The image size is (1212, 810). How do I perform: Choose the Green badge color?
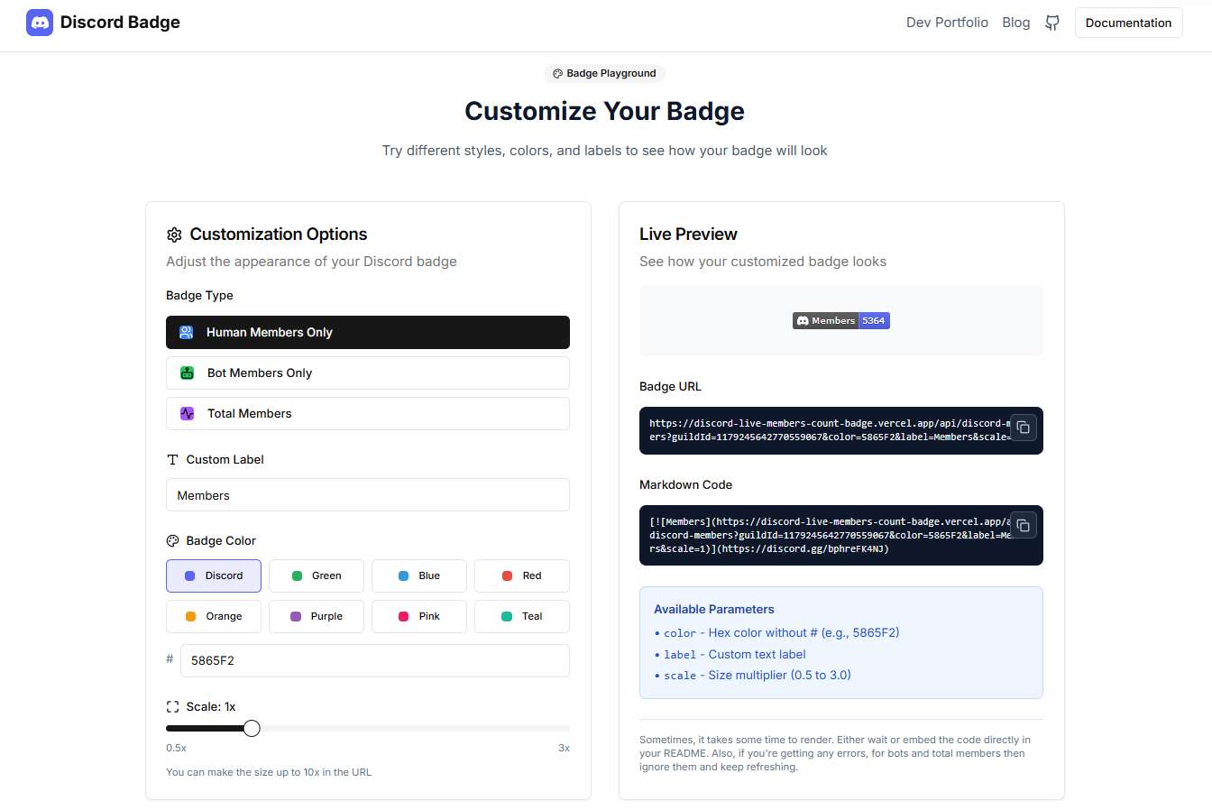(x=317, y=575)
